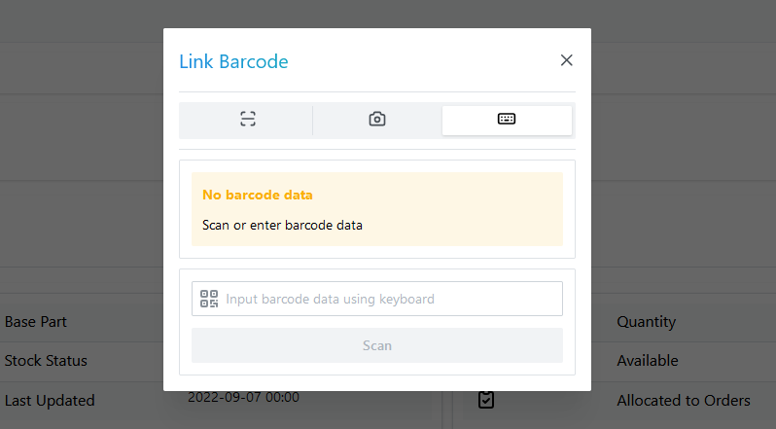Click the No barcode data alert heading
The height and width of the screenshot is (429, 776).
pyautogui.click(x=258, y=195)
